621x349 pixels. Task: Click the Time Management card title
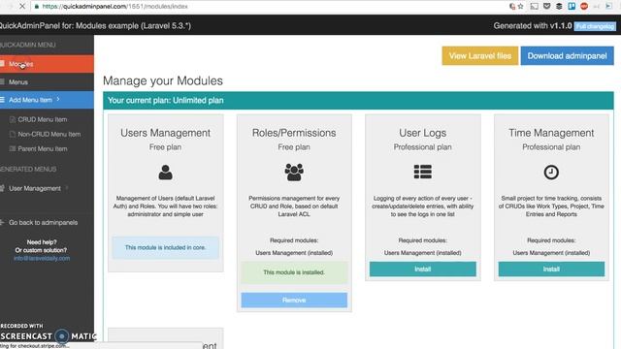[x=551, y=133]
